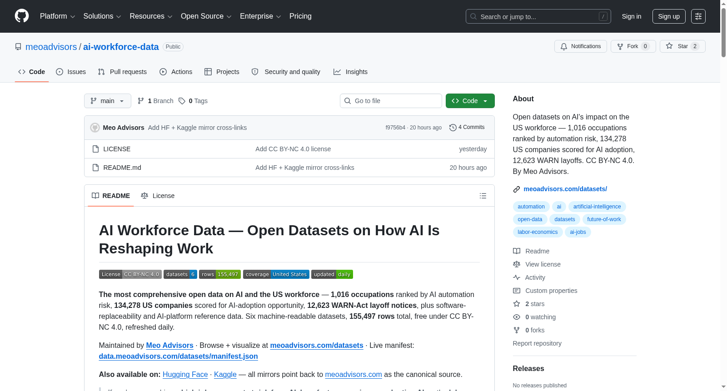Image resolution: width=727 pixels, height=391 pixels.
Task: Click the eye icon beside 0 watching
Action: coord(517,317)
